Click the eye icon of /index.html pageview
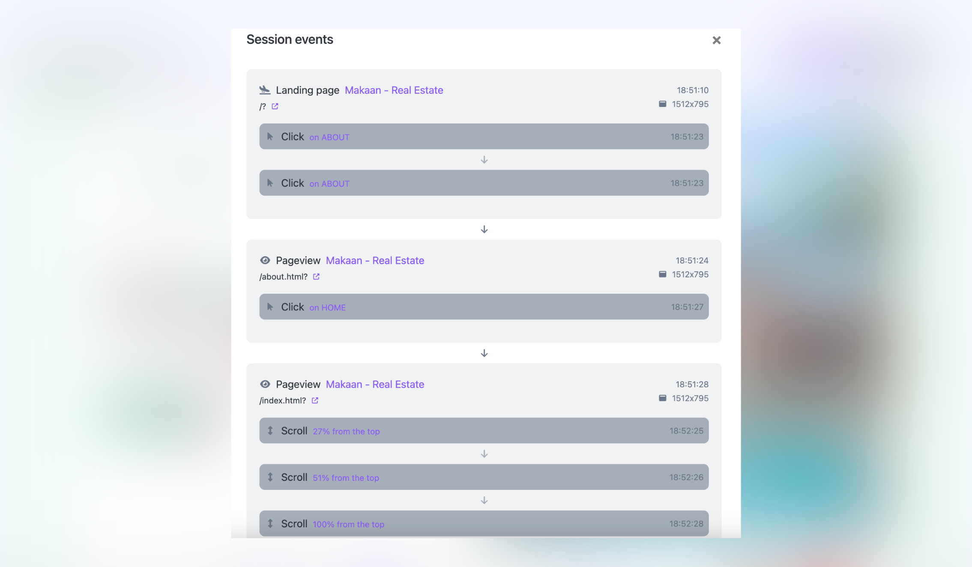The height and width of the screenshot is (567, 972). pos(265,384)
